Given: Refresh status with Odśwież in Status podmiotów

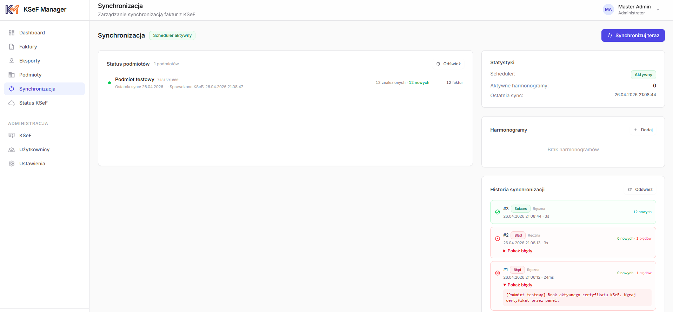Looking at the screenshot, I should (x=448, y=64).
